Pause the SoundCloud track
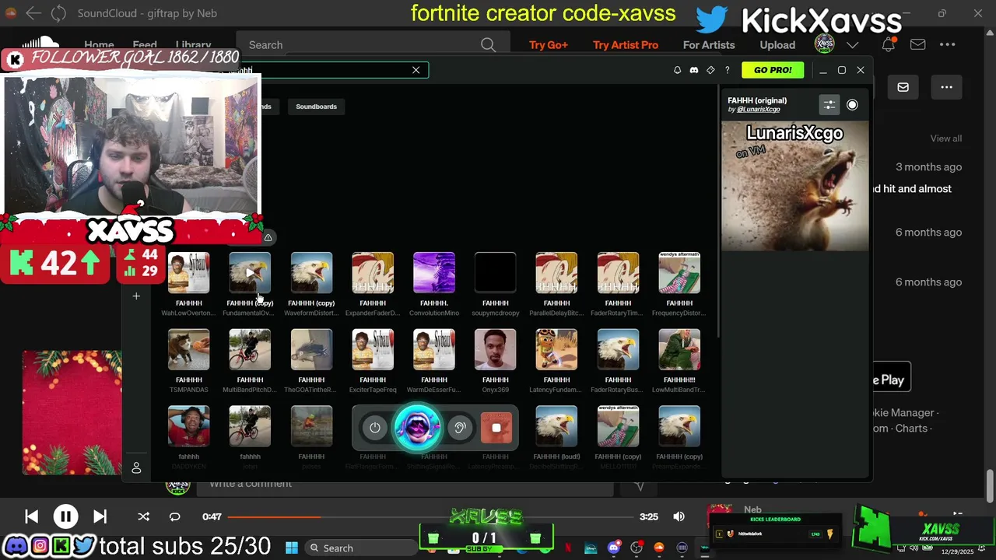Screen dimensions: 996x560 point(65,516)
